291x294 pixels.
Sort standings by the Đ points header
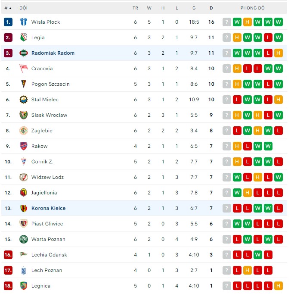click(x=211, y=8)
